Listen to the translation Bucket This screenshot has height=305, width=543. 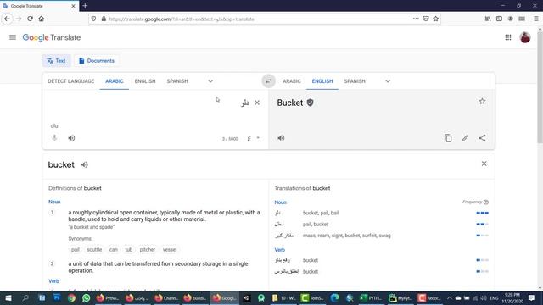(x=281, y=138)
